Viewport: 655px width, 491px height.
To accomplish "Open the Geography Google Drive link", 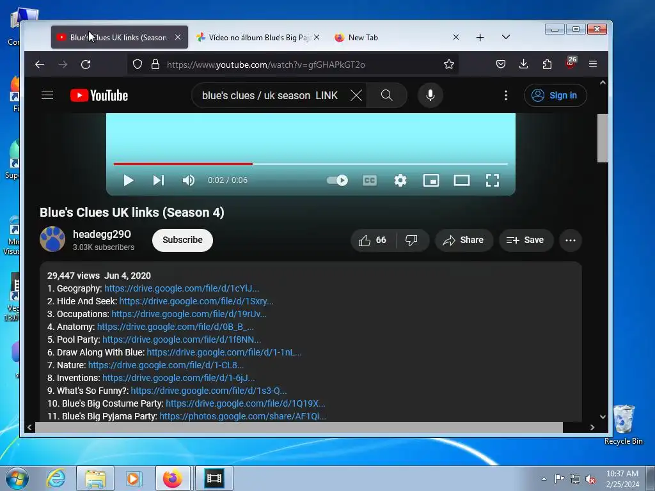I will click(x=182, y=288).
